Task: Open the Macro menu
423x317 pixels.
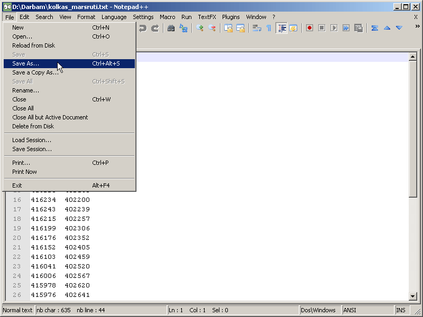Action: click(167, 17)
